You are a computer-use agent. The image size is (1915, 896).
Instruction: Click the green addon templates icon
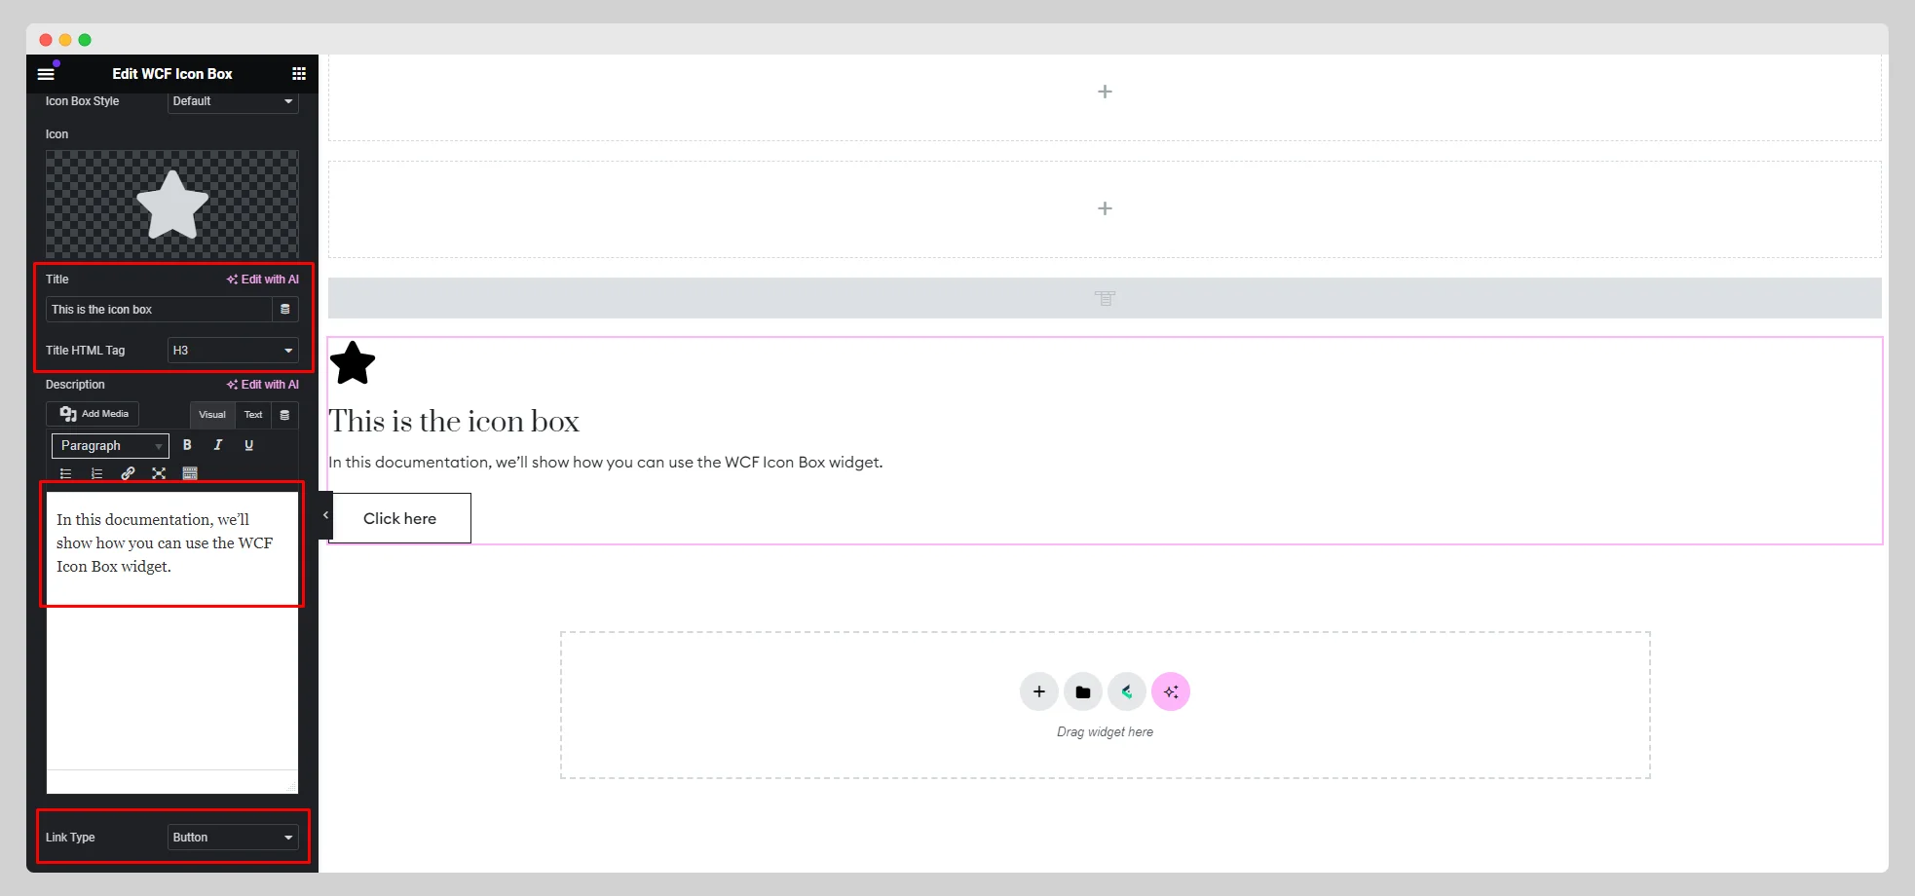pyautogui.click(x=1127, y=691)
